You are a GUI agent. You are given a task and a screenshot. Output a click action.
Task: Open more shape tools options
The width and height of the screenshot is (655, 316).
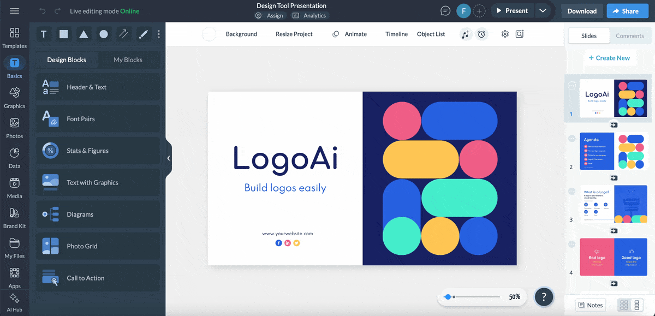(x=159, y=34)
